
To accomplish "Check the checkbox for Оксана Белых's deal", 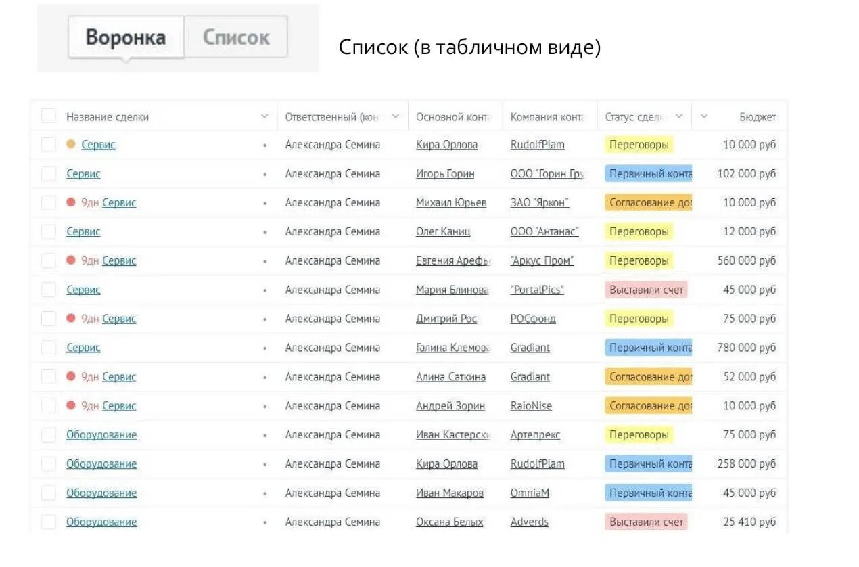I will [48, 522].
